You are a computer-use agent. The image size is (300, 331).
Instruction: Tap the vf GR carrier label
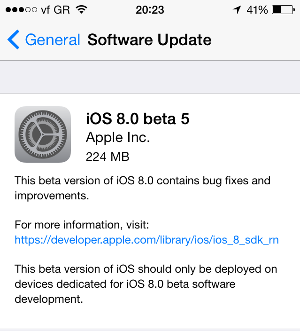tap(55, 10)
